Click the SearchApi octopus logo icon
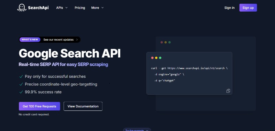 tap(22, 8)
